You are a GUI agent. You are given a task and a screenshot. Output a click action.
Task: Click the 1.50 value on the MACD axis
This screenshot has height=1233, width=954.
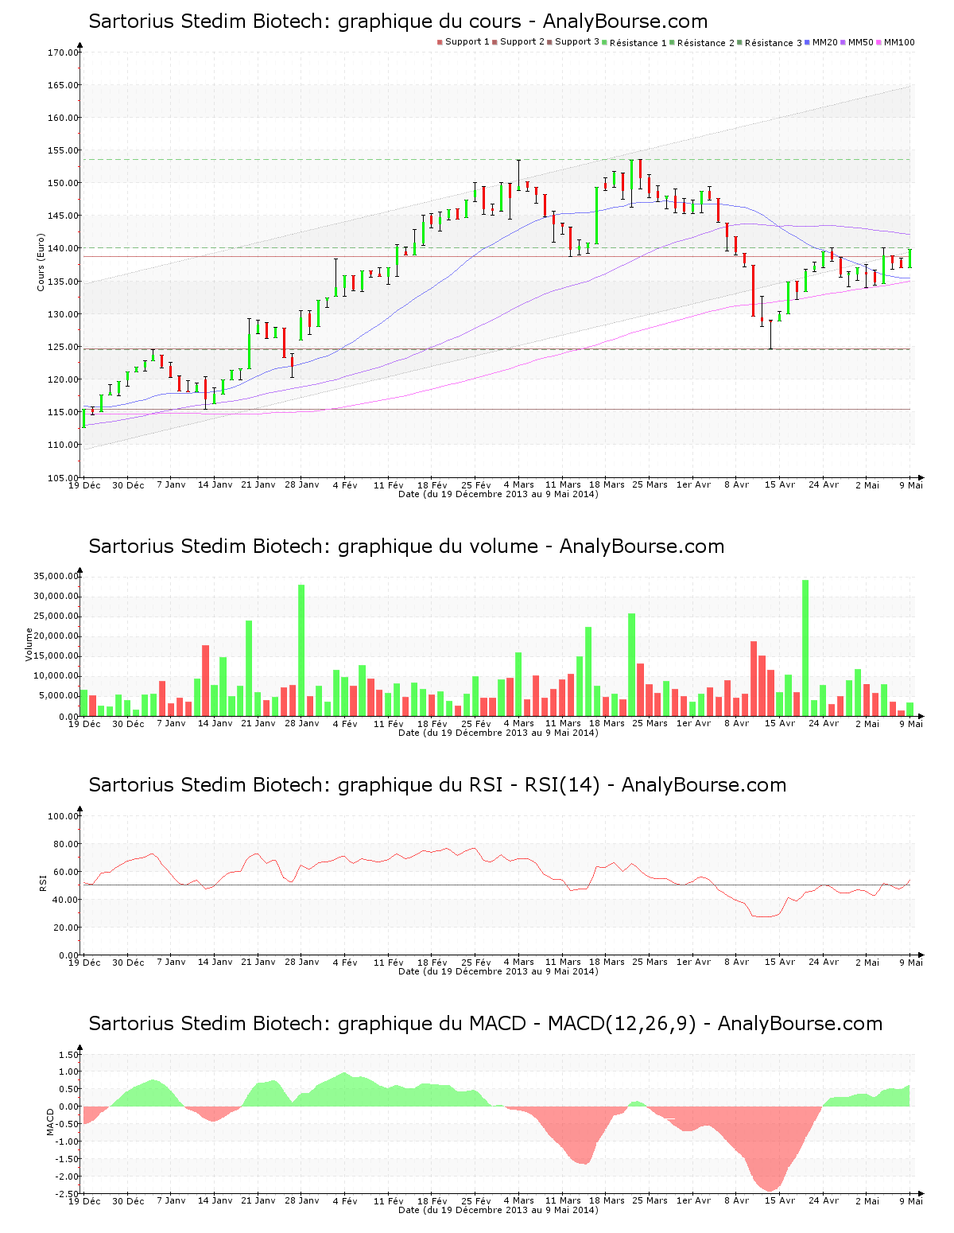coord(69,1055)
